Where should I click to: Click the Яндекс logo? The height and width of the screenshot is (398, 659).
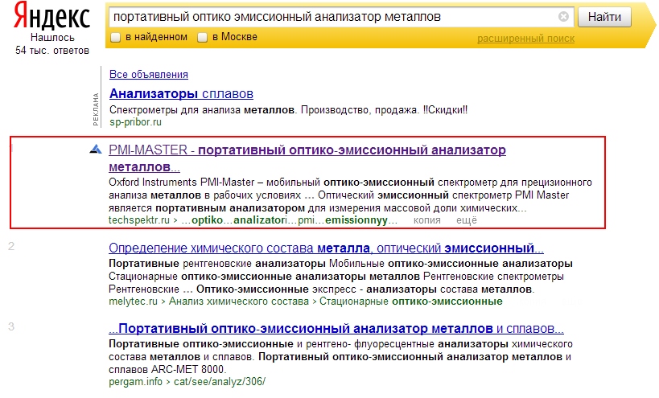click(x=51, y=15)
